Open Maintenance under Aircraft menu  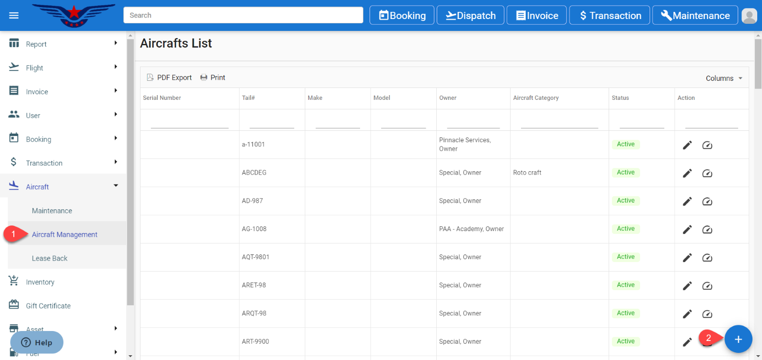[x=52, y=211]
